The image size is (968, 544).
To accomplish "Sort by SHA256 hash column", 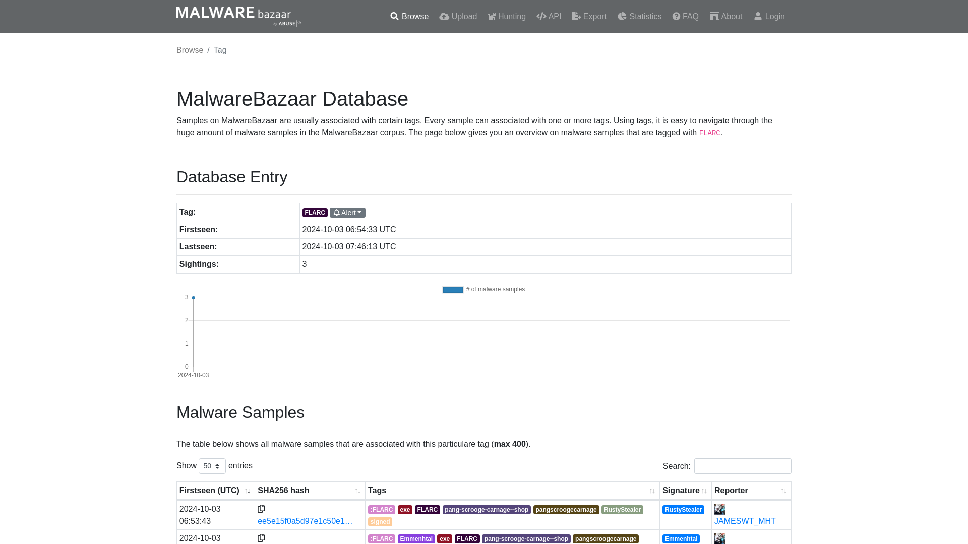I will (310, 491).
